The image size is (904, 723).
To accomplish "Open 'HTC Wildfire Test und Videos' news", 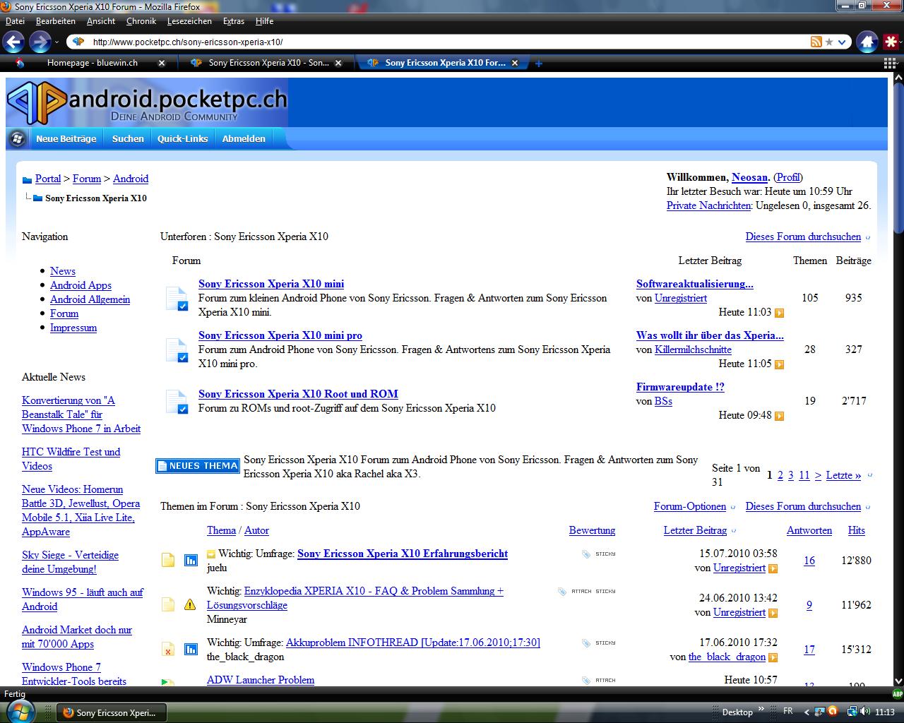I will click(x=71, y=459).
